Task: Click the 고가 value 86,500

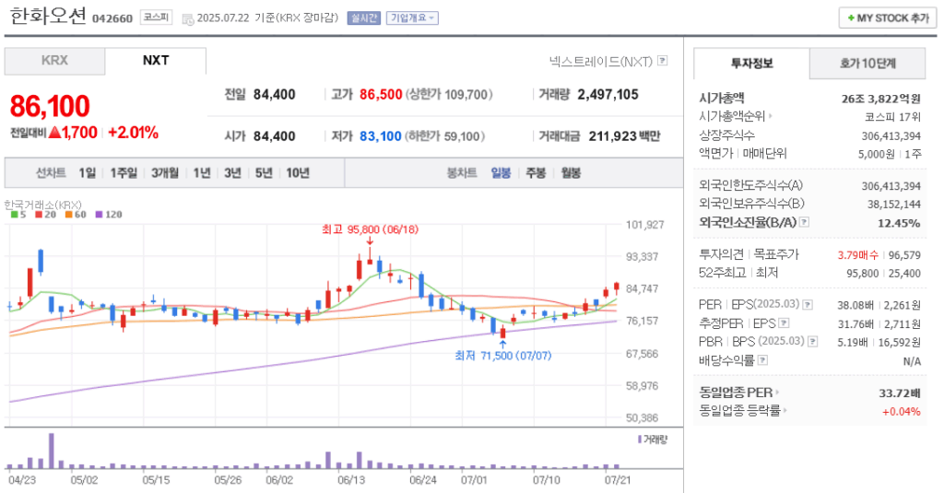Action: [x=381, y=95]
